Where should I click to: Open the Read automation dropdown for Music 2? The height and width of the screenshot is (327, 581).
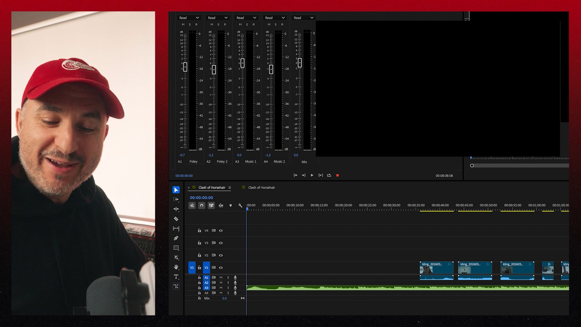point(274,18)
